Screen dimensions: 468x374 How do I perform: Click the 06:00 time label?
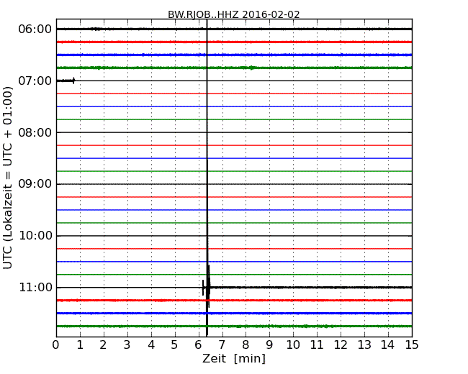tap(35, 29)
